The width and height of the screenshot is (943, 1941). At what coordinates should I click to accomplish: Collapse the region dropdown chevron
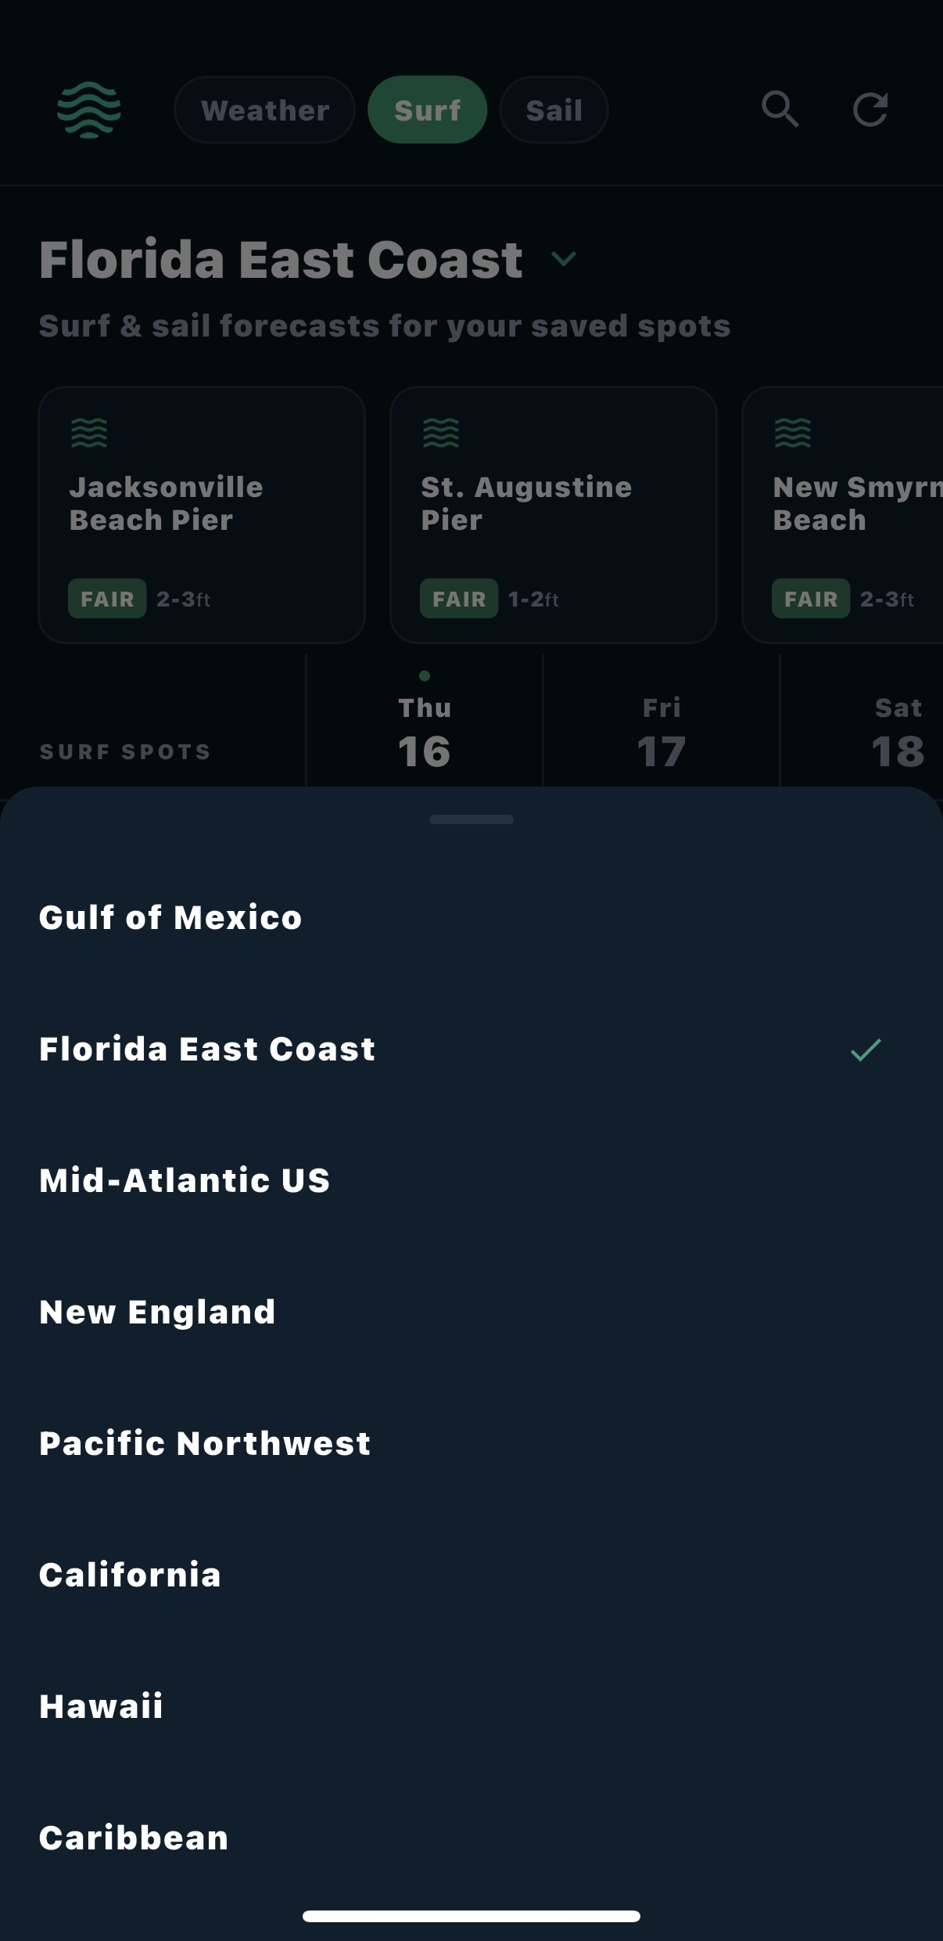(x=564, y=259)
